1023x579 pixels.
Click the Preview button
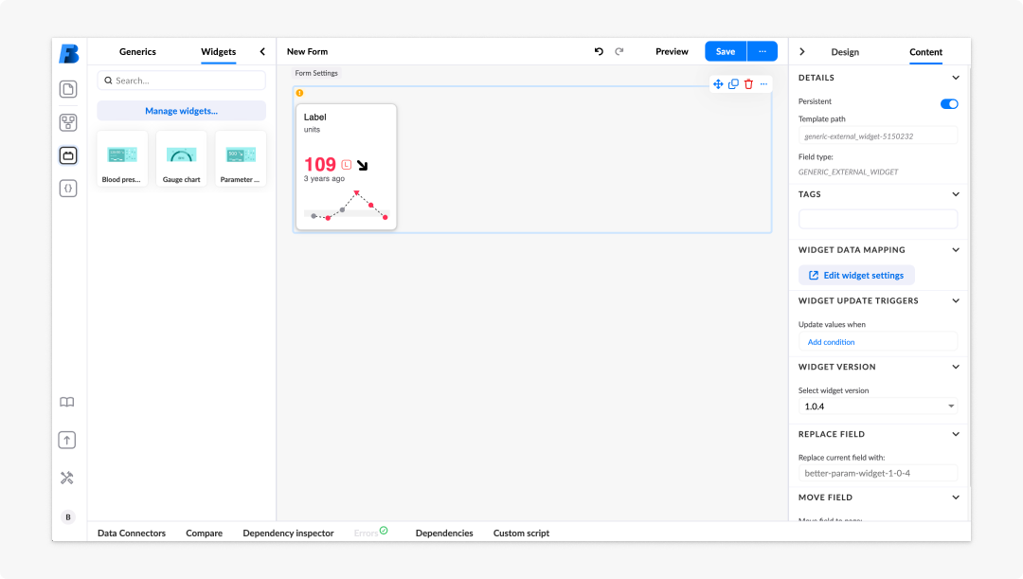(x=672, y=51)
